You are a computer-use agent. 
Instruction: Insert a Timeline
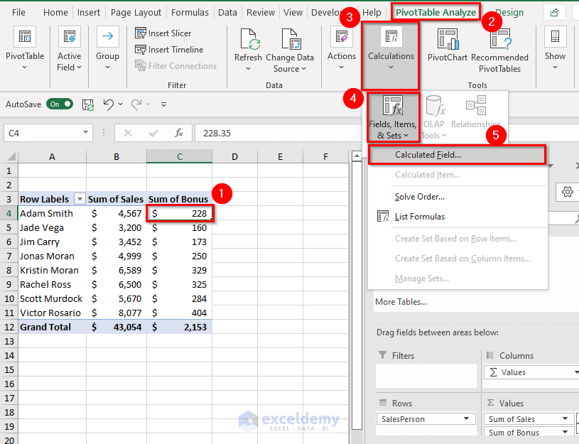pos(167,49)
